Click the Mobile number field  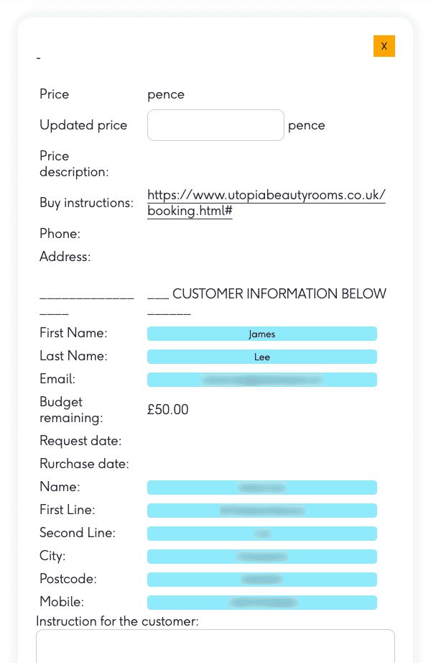pyautogui.click(x=262, y=603)
